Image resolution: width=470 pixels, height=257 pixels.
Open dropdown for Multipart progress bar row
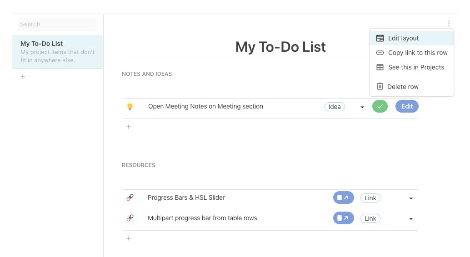pos(411,219)
